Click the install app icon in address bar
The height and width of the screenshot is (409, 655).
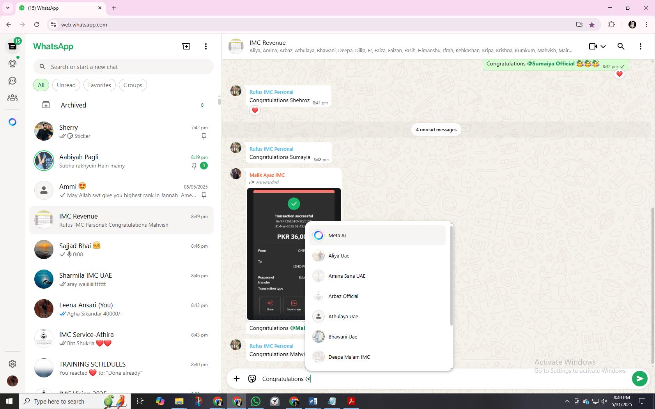[x=579, y=25]
